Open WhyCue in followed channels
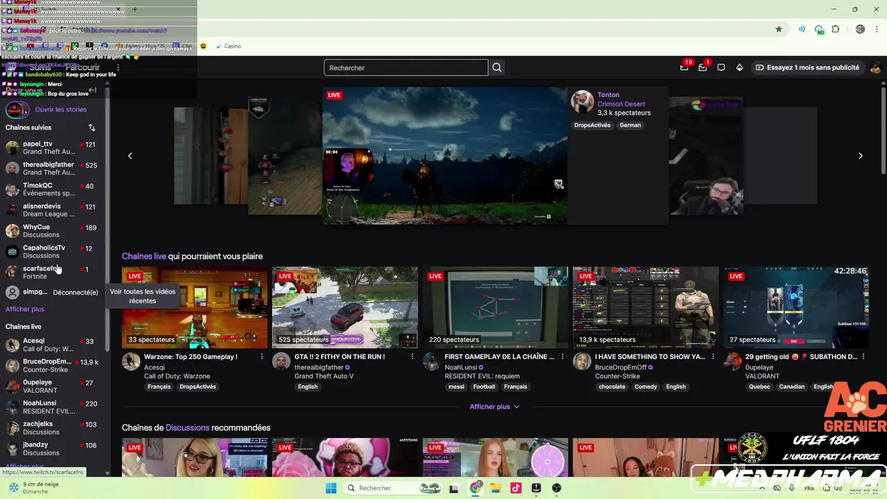Screen dimensions: 887x499 tap(53, 231)
